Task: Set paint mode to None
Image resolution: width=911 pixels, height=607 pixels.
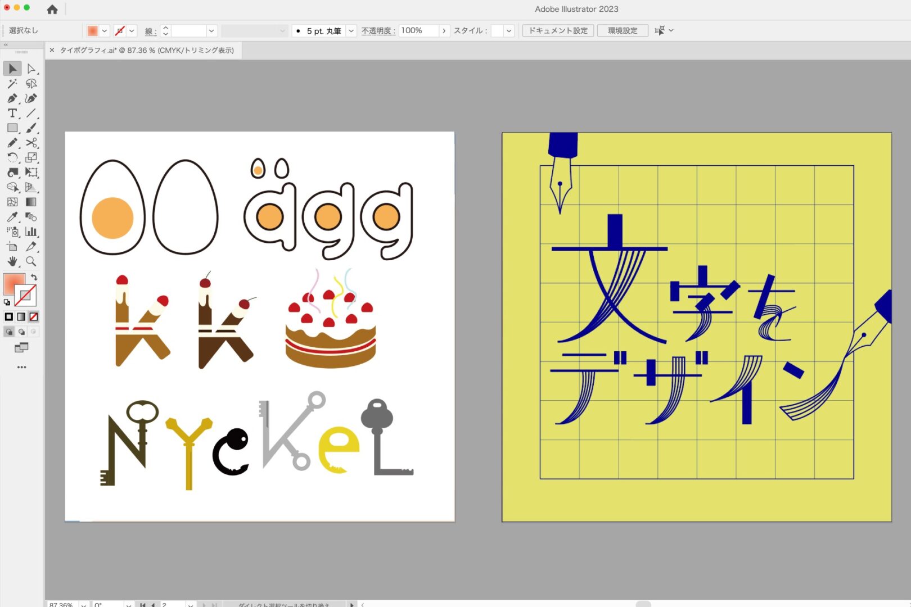Action: (34, 317)
